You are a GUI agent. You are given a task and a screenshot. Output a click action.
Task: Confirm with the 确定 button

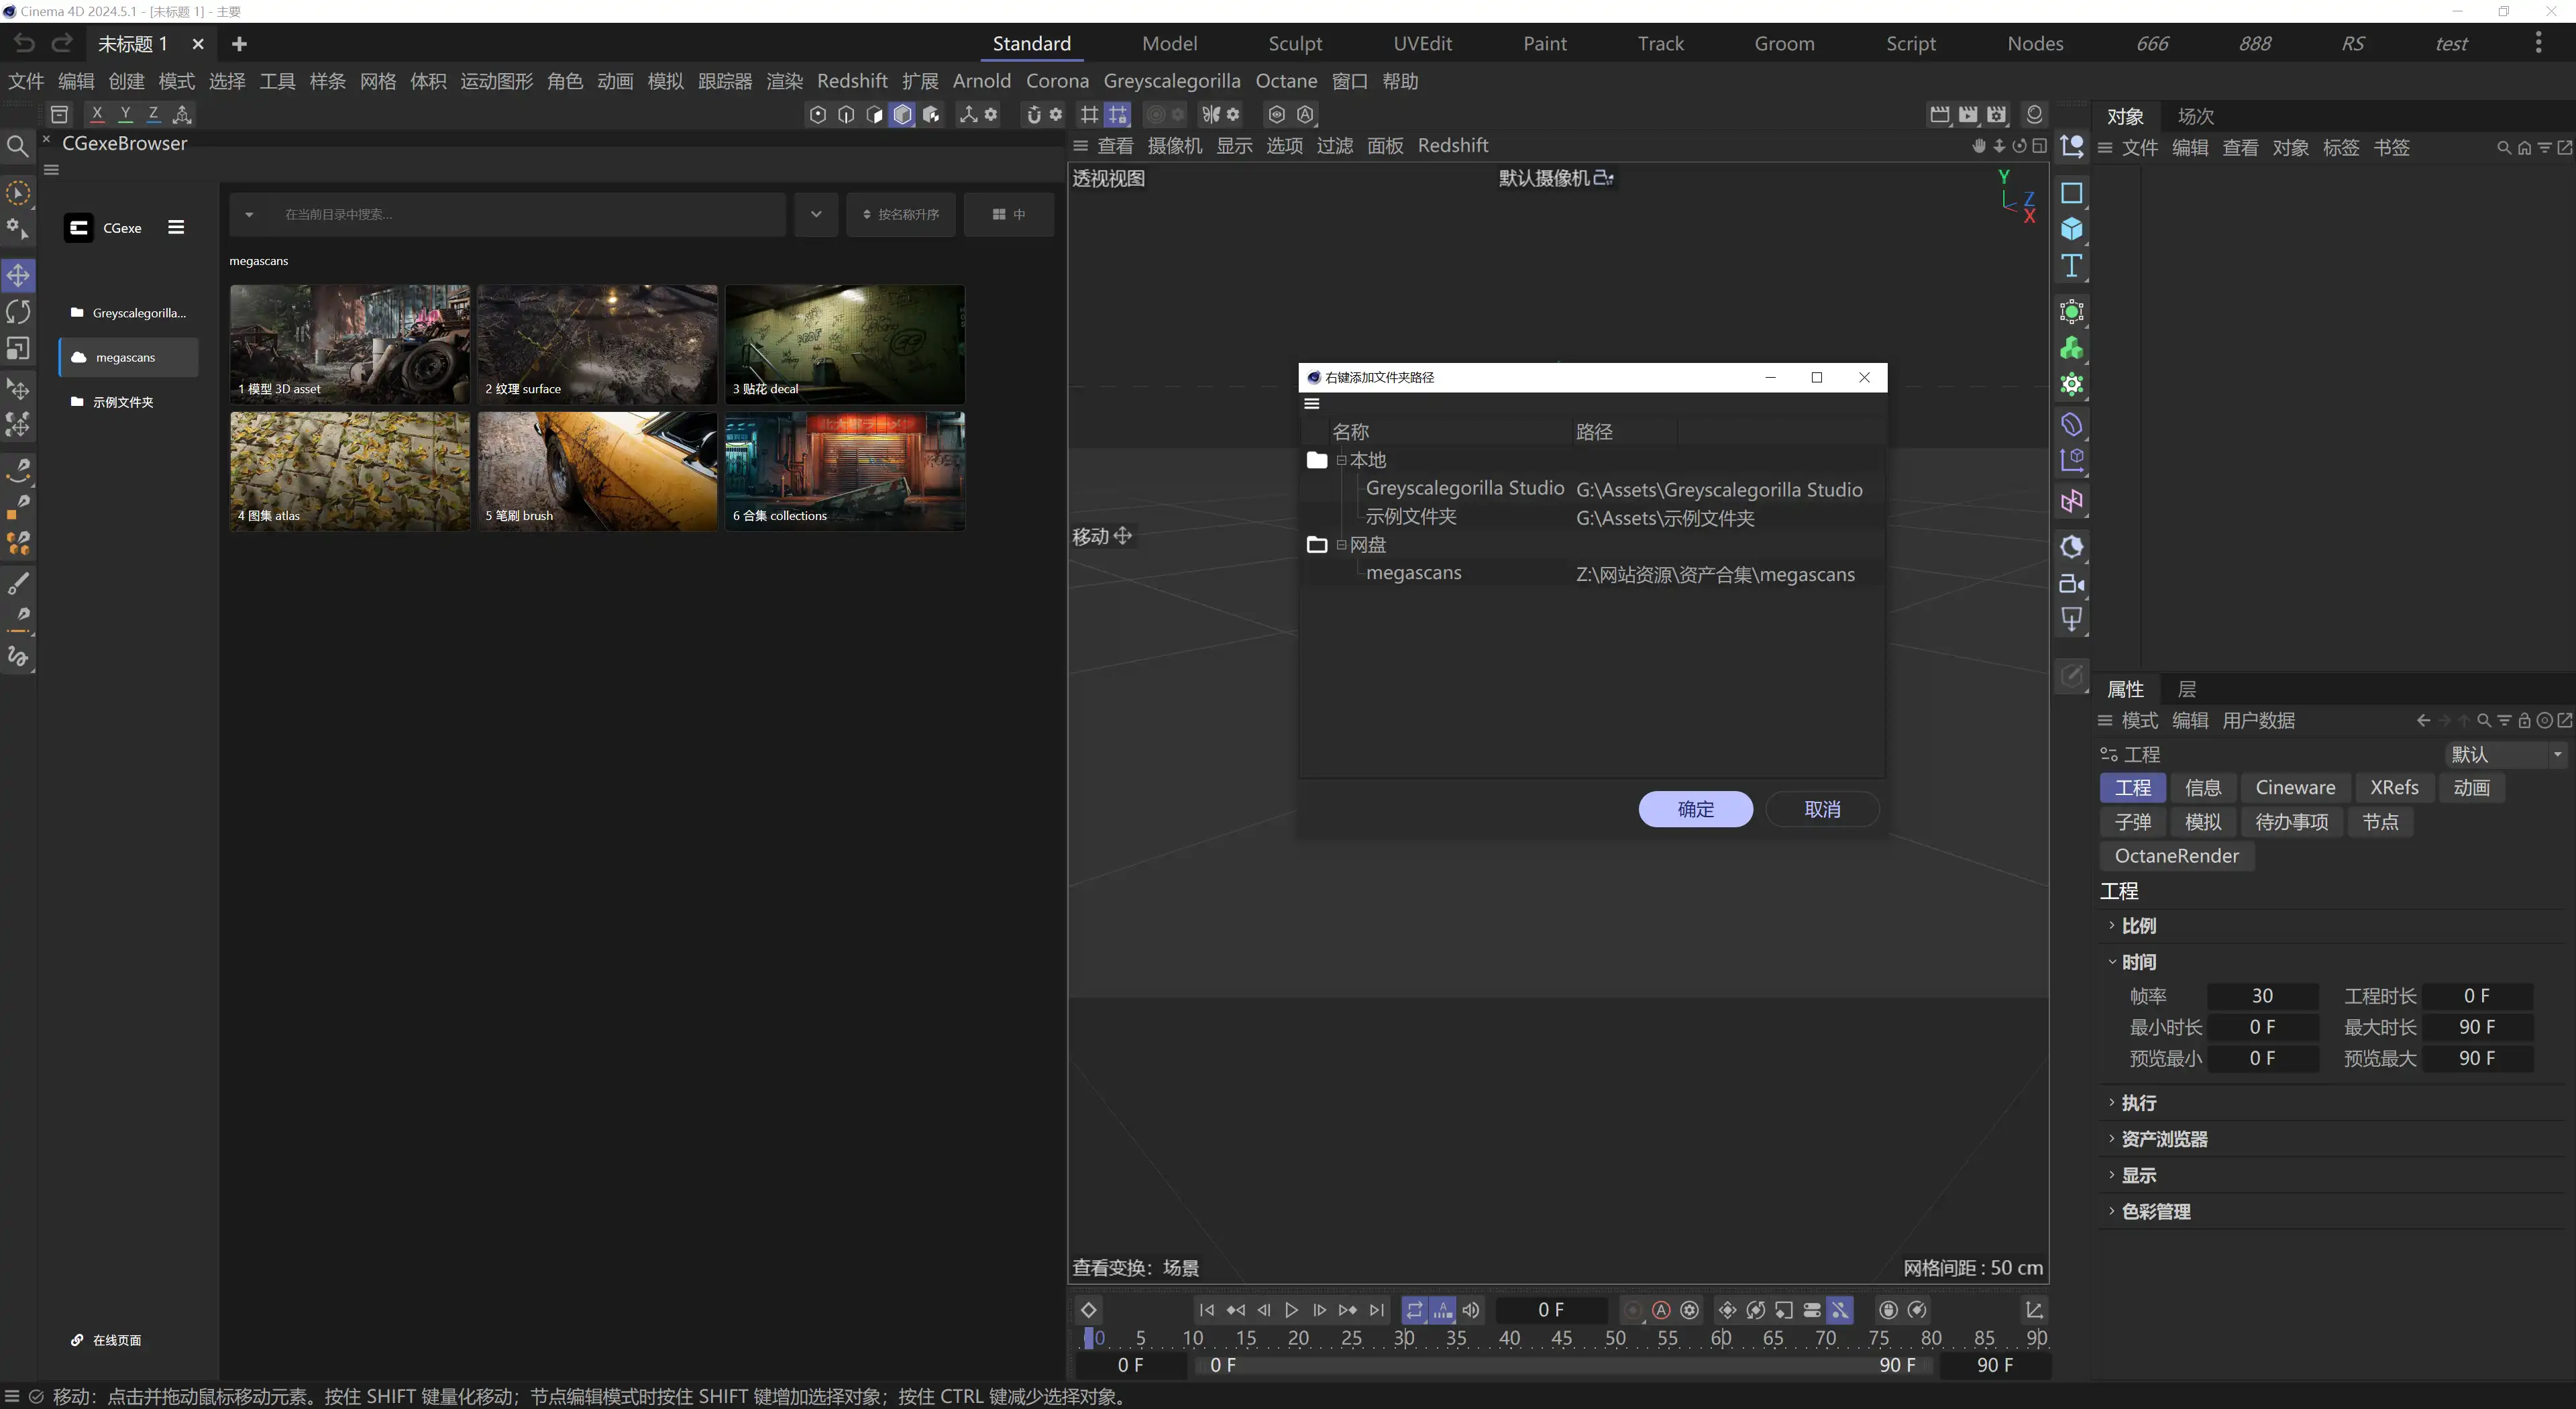click(x=1695, y=809)
